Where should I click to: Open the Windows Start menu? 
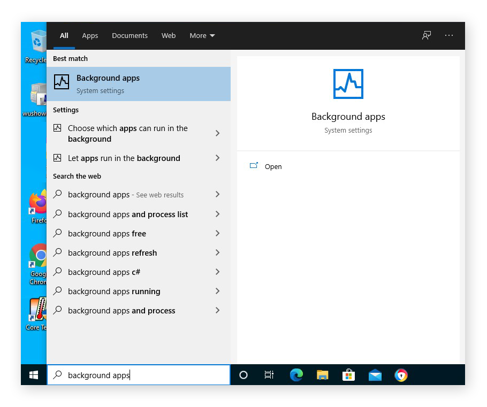point(34,375)
